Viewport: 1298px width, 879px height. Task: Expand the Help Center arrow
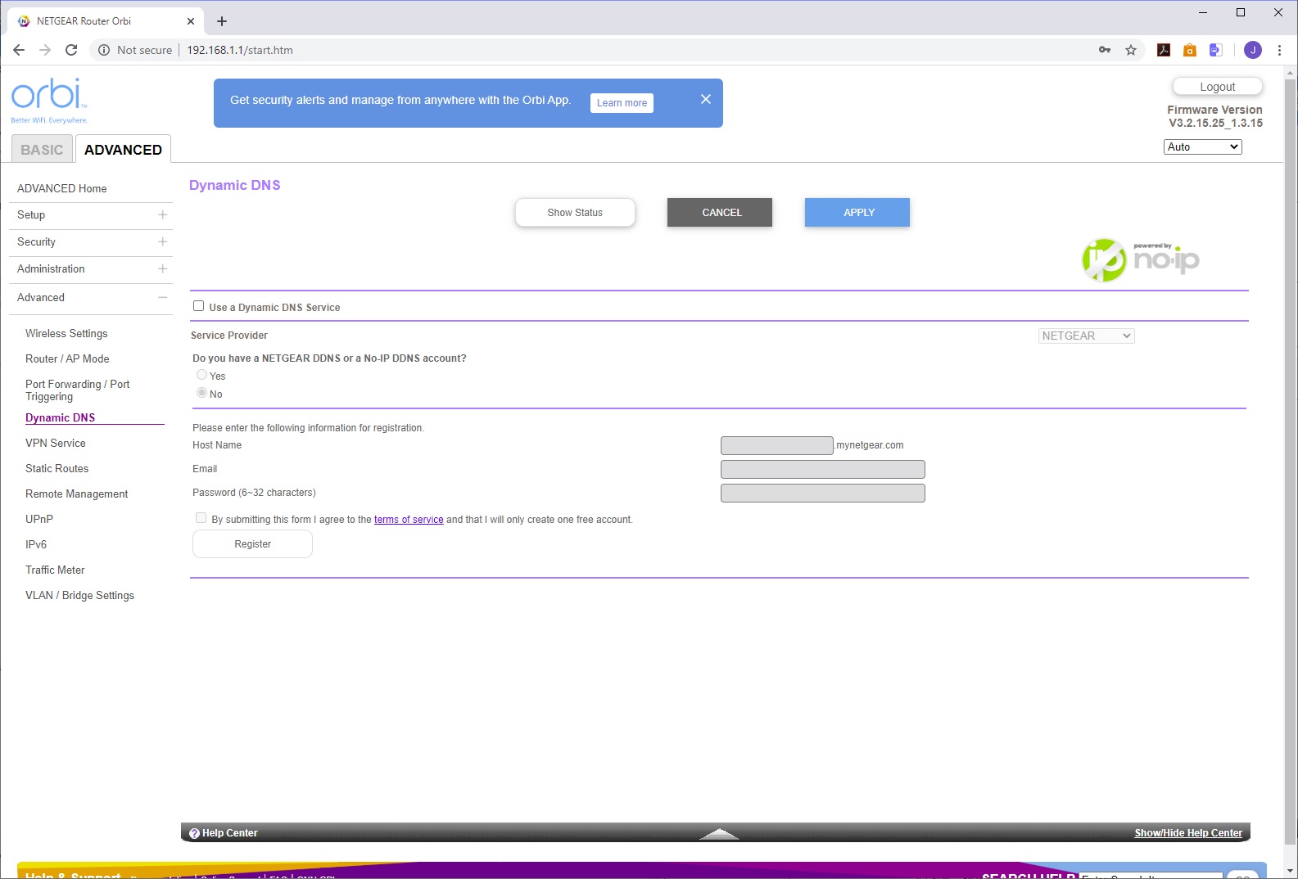(x=719, y=834)
